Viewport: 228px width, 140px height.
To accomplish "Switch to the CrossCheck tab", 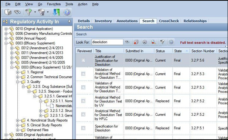I will coord(169,21).
